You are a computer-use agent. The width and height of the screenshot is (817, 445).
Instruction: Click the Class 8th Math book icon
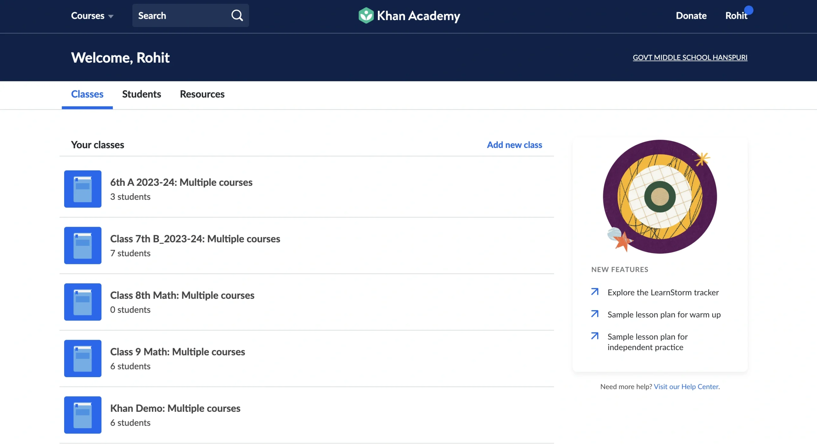(x=83, y=302)
